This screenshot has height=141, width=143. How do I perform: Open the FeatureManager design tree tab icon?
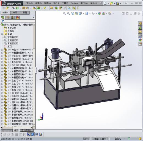[3, 18]
